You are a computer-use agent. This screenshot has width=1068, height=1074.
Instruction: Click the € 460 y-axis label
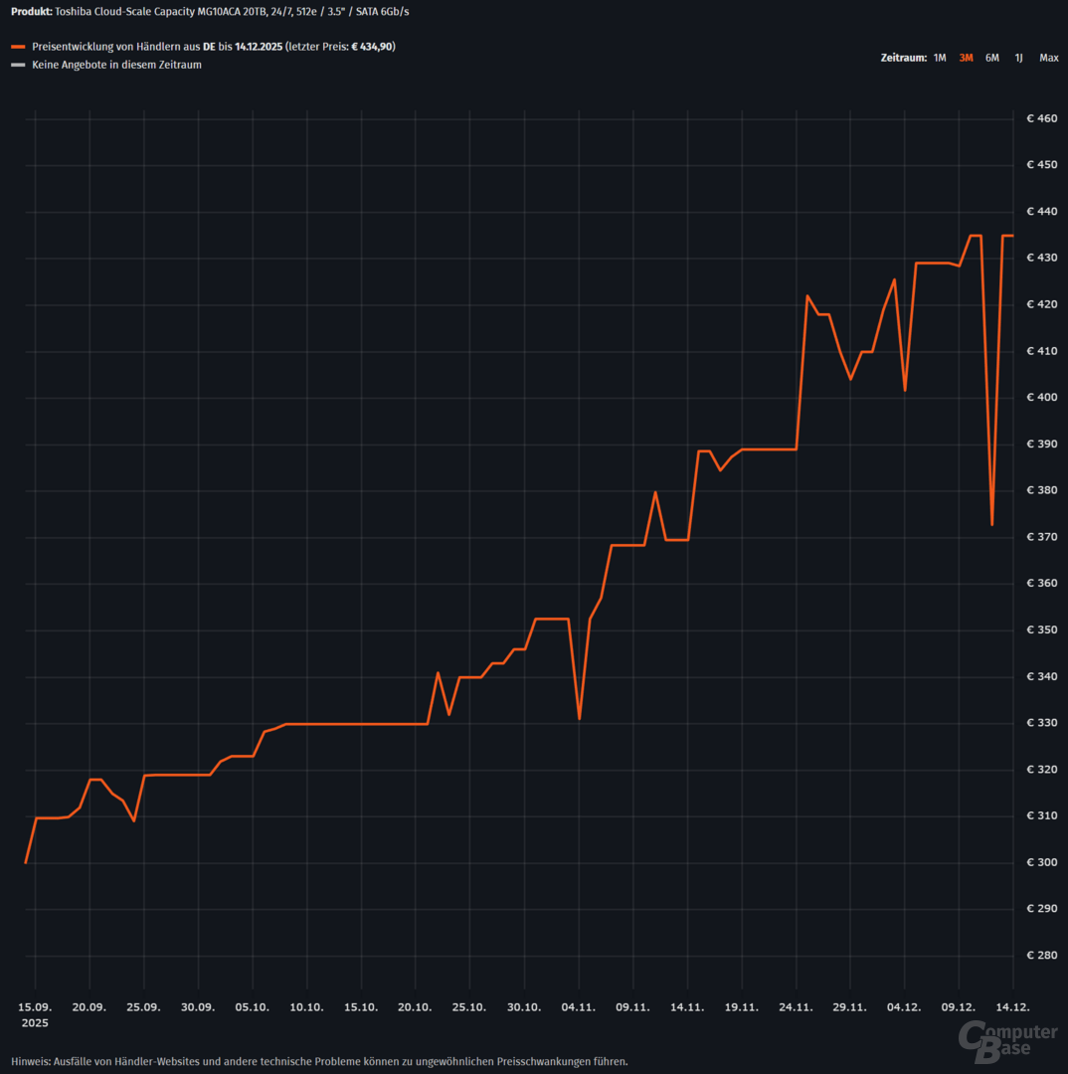[1041, 118]
